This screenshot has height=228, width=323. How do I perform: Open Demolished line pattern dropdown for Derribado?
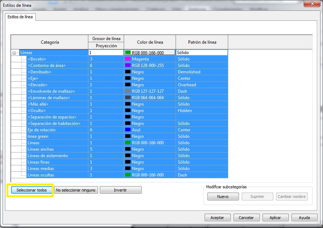[202, 72]
